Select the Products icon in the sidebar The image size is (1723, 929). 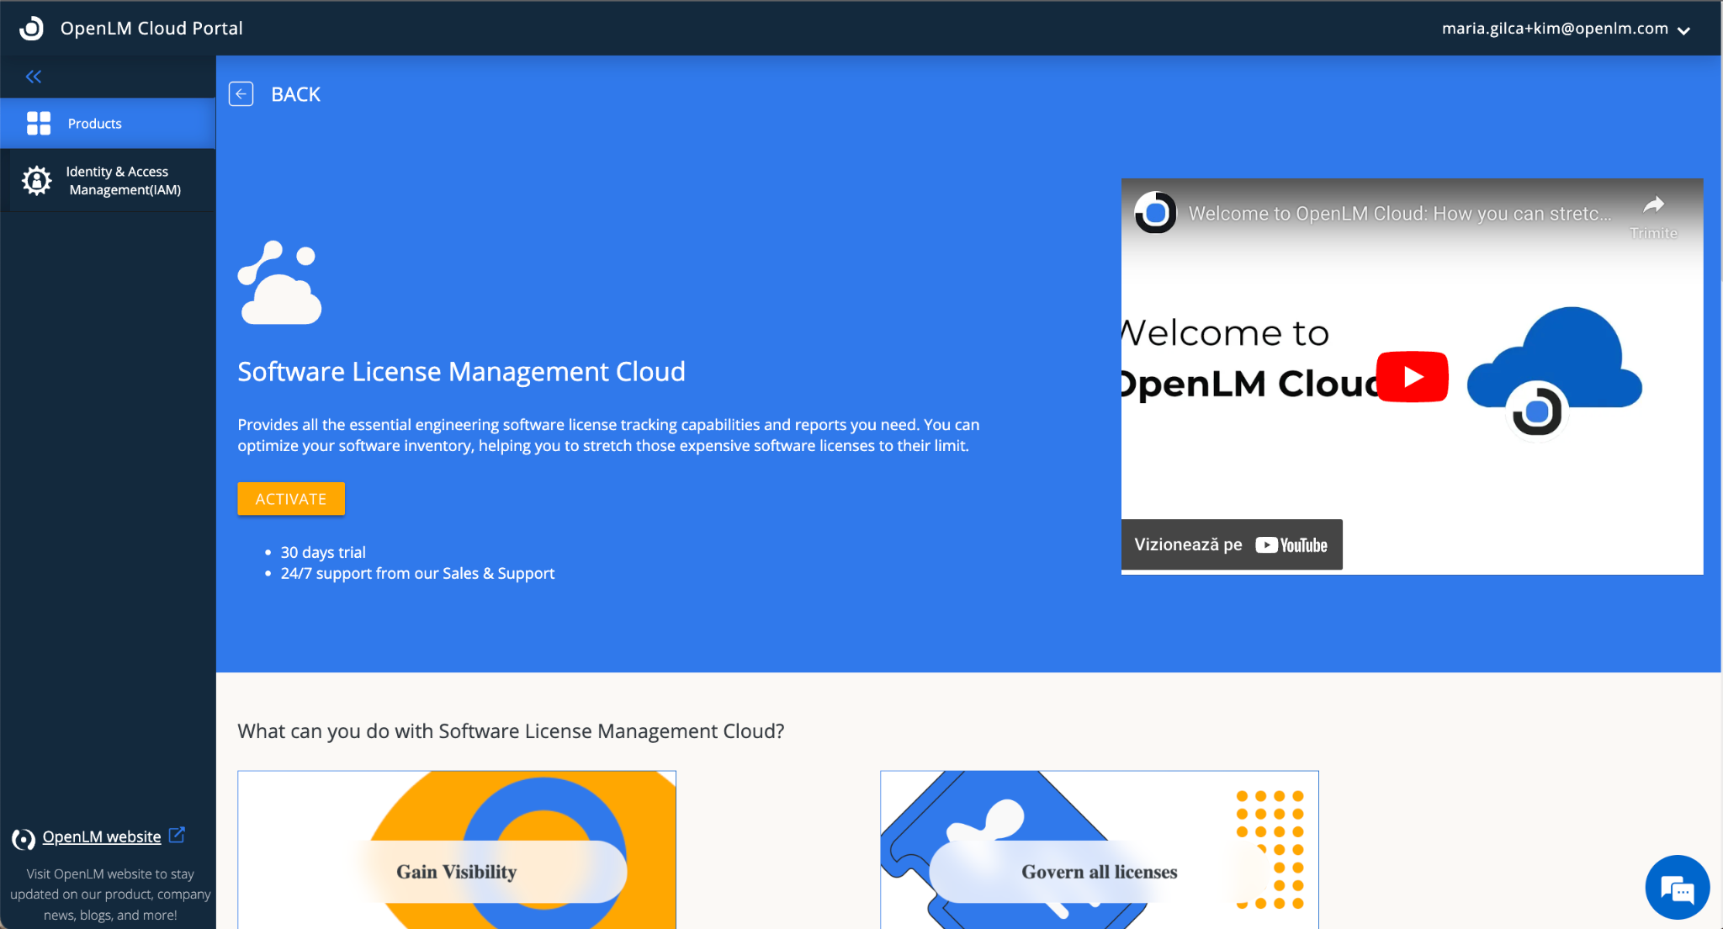click(x=39, y=123)
